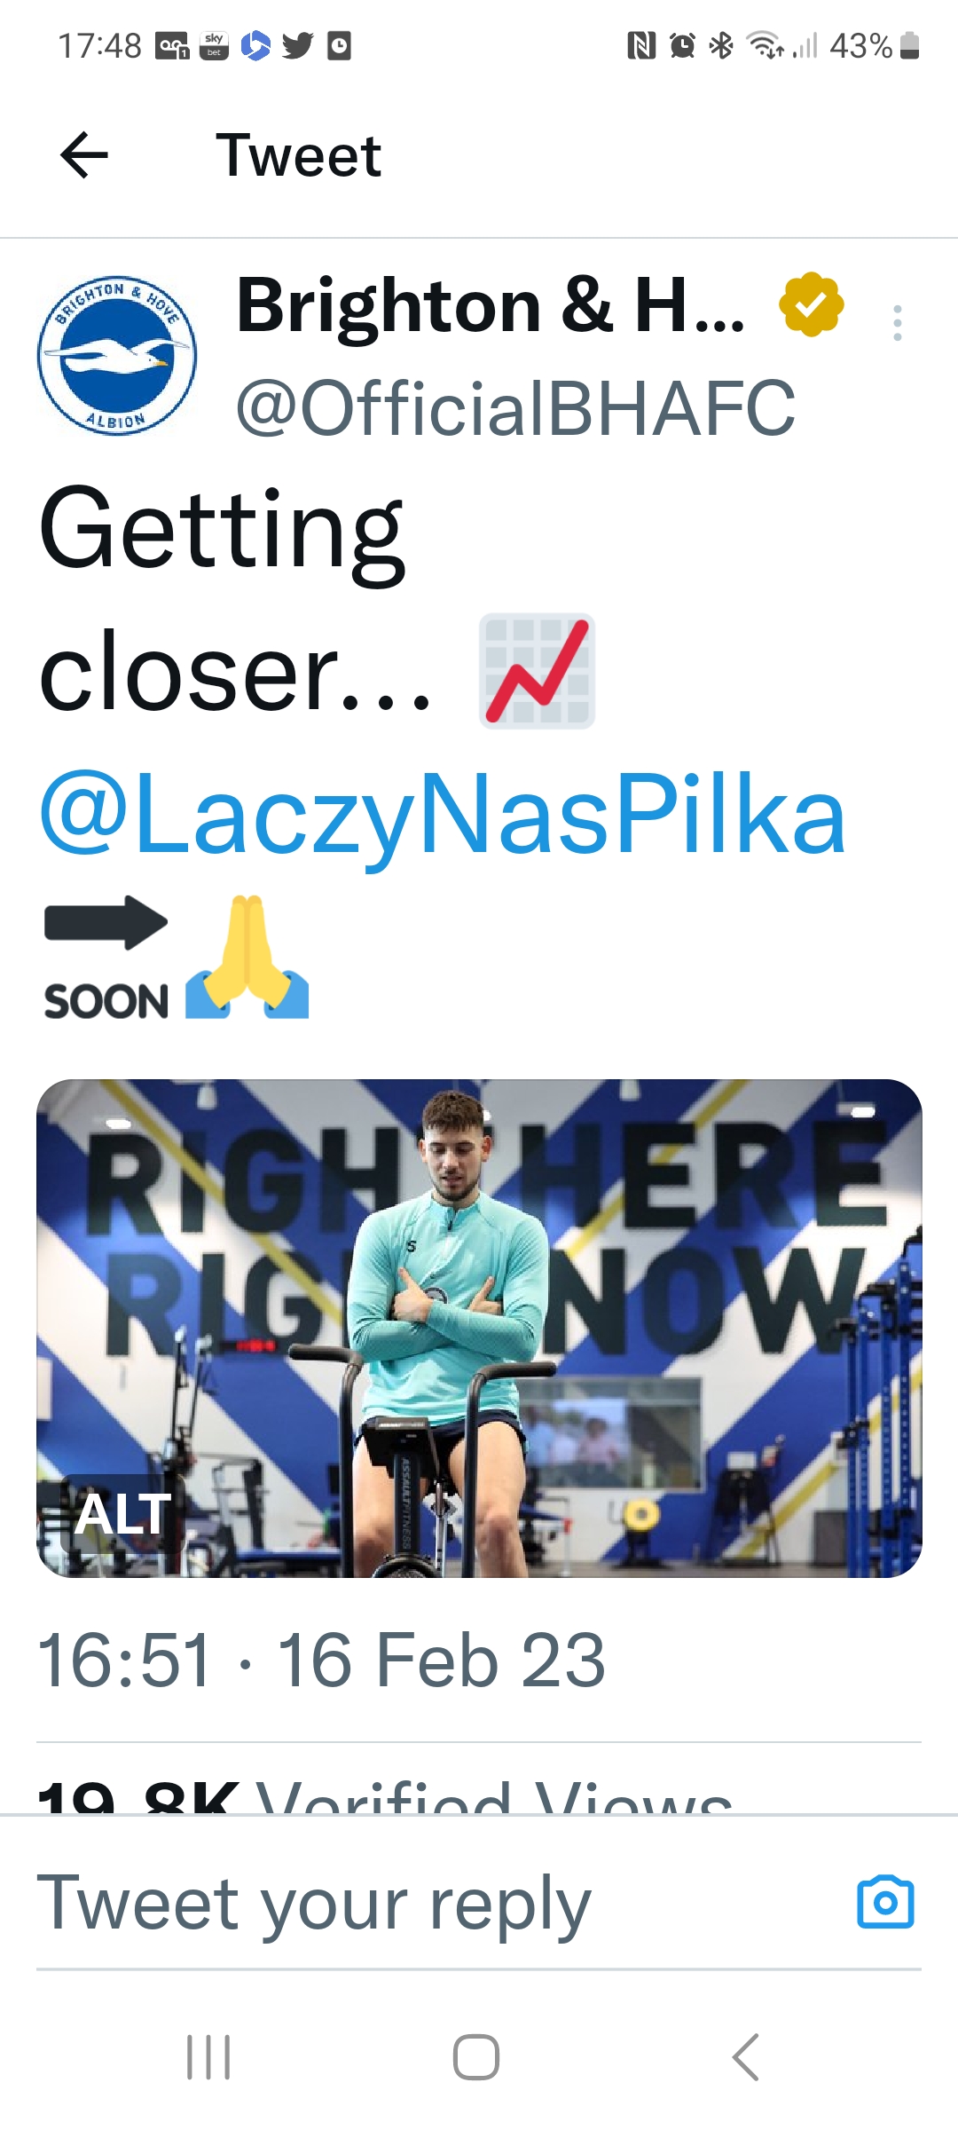Tap the Tweet page title
Viewport: 958px width, 2130px height.
pos(299,155)
